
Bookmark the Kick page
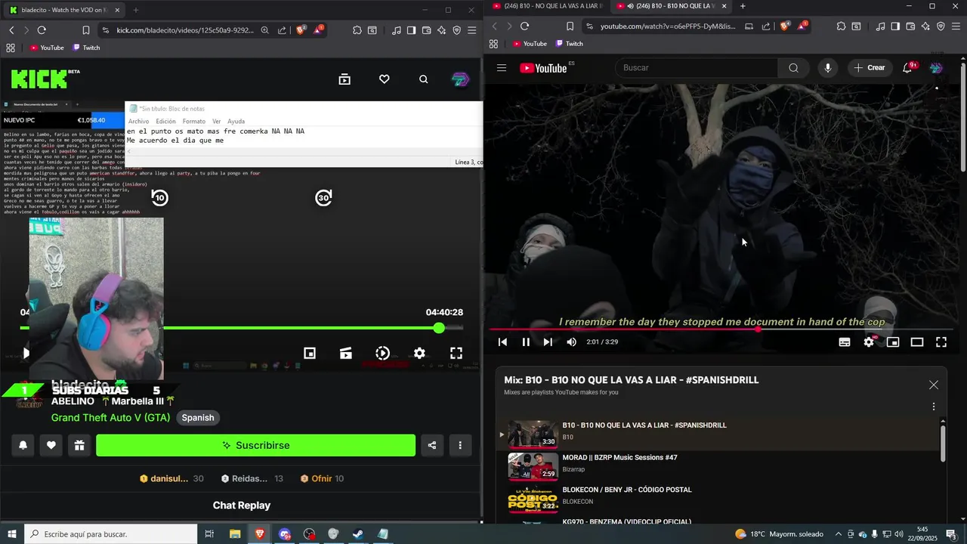coord(86,30)
